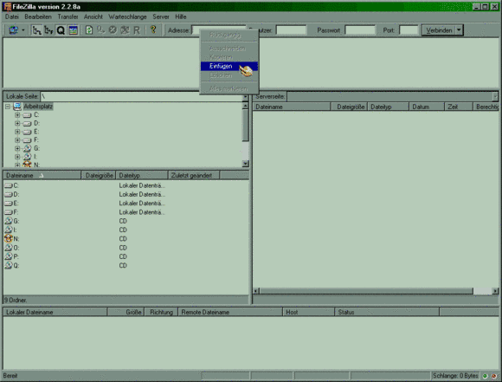Open the Datei menu

12,16
